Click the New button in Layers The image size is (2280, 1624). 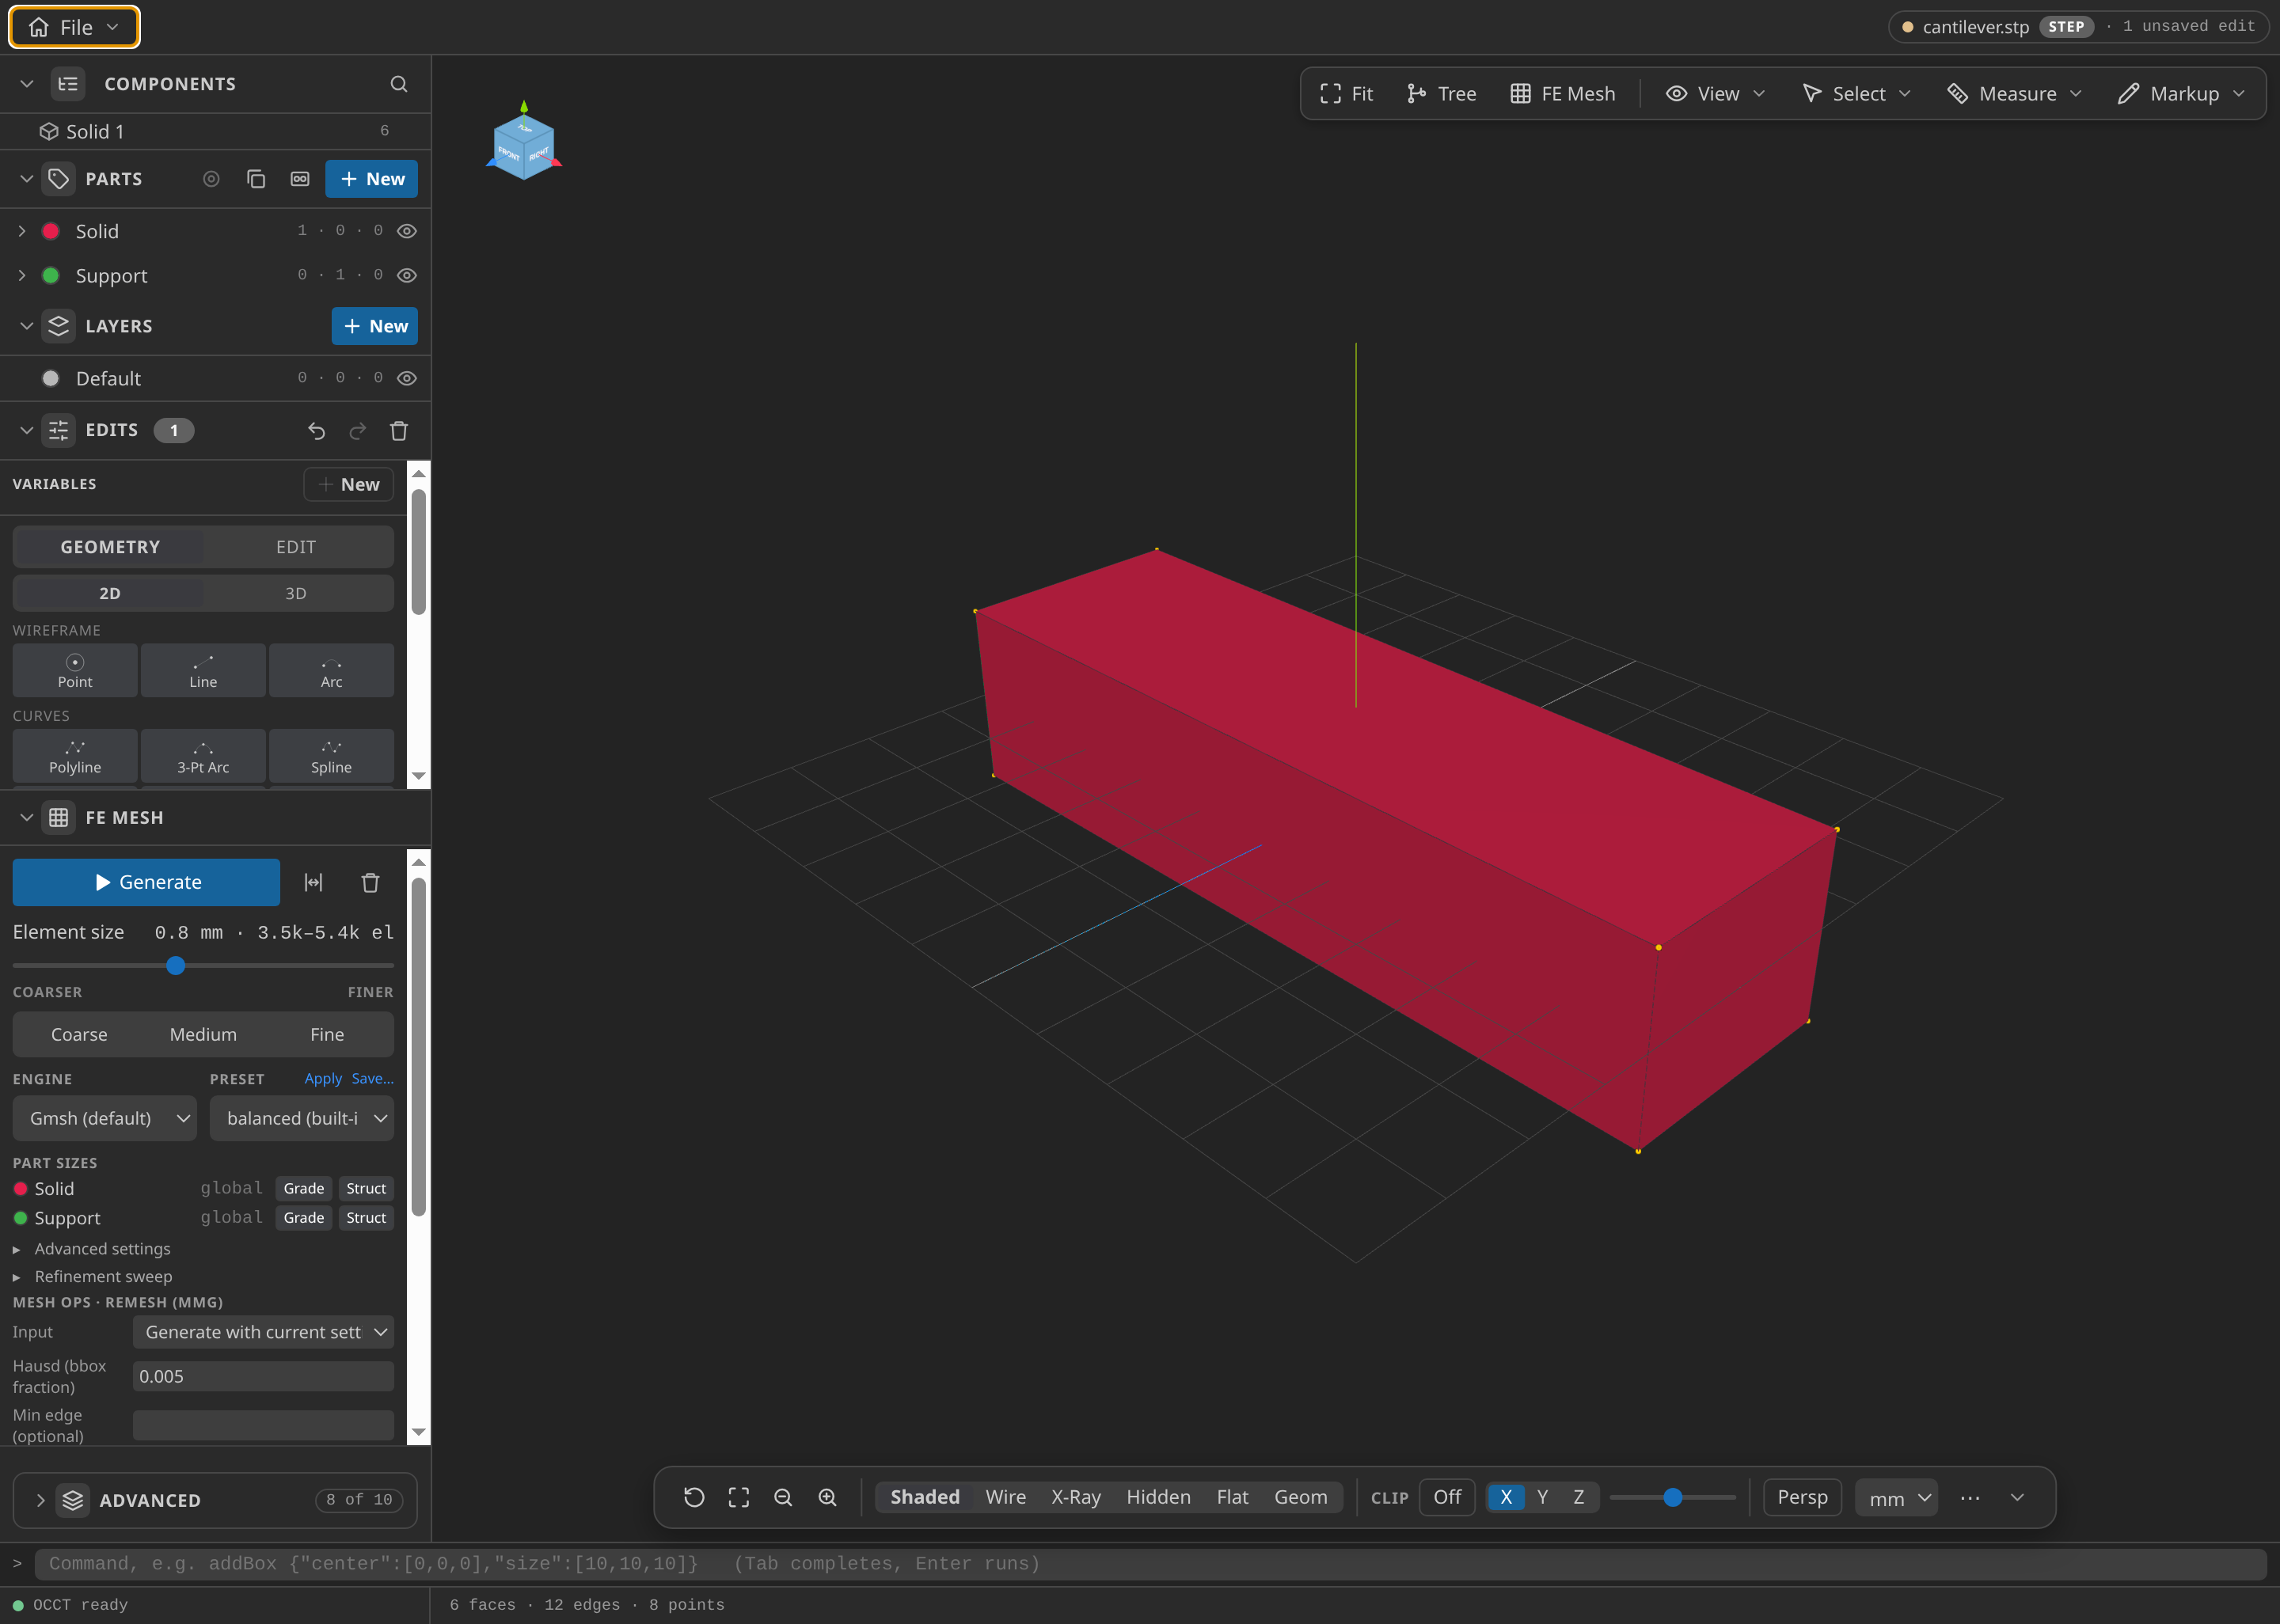click(375, 326)
